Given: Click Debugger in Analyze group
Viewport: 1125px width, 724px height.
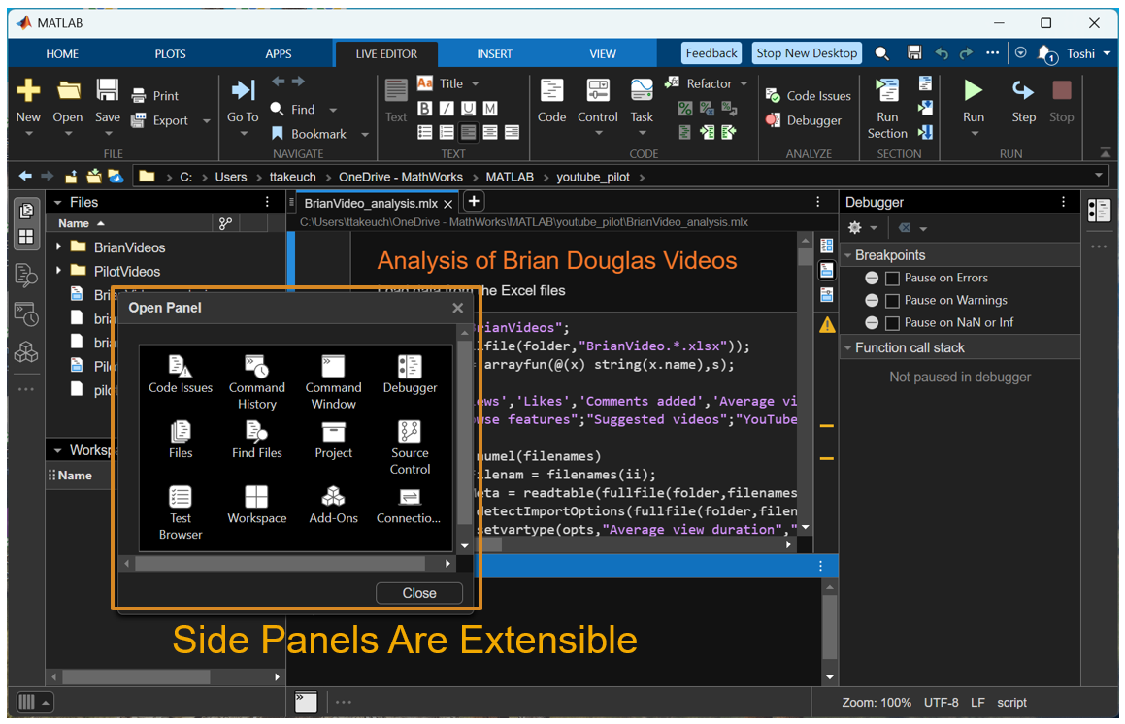Looking at the screenshot, I should pyautogui.click(x=804, y=120).
